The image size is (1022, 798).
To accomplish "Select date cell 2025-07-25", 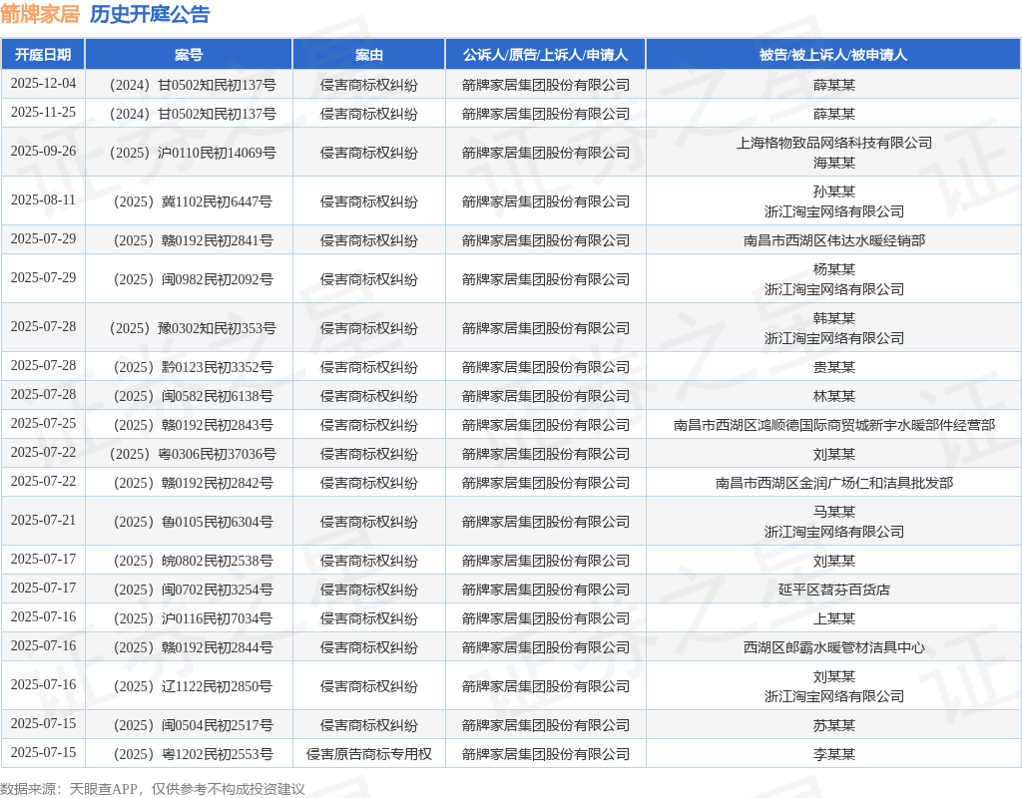I will click(x=43, y=423).
